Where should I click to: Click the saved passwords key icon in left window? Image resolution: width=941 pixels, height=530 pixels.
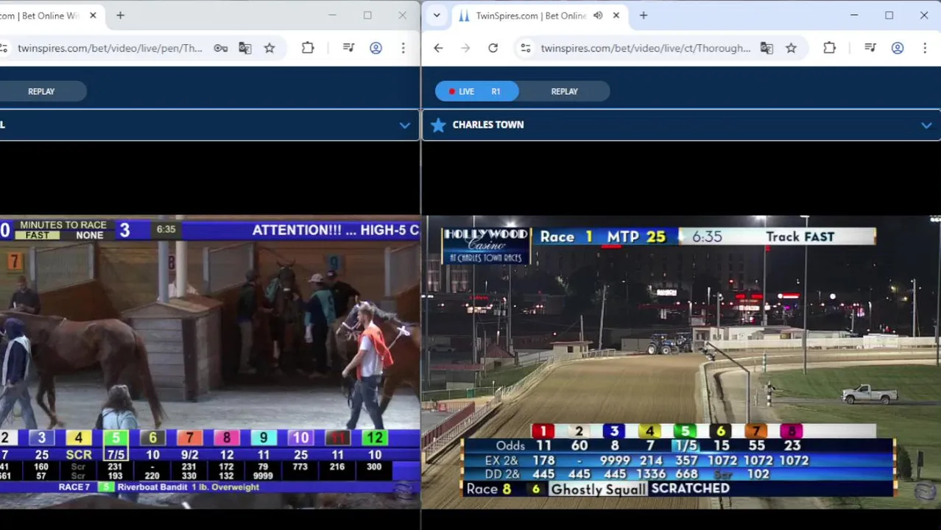[x=221, y=49]
